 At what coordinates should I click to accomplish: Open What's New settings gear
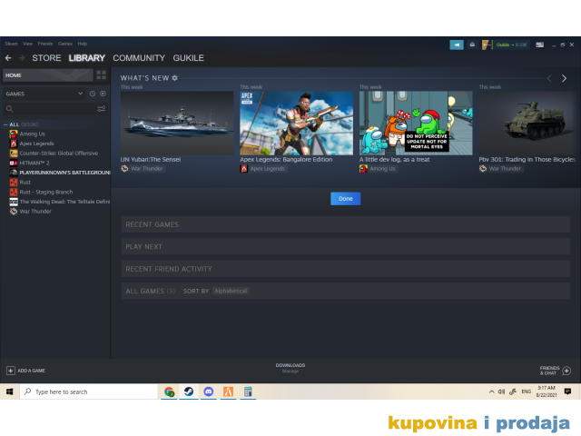tap(175, 78)
